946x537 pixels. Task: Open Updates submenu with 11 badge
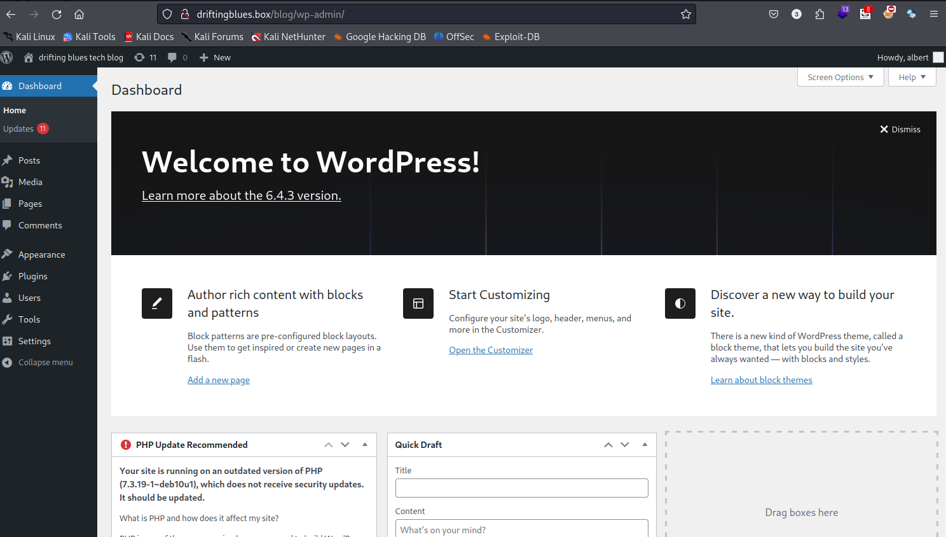26,129
